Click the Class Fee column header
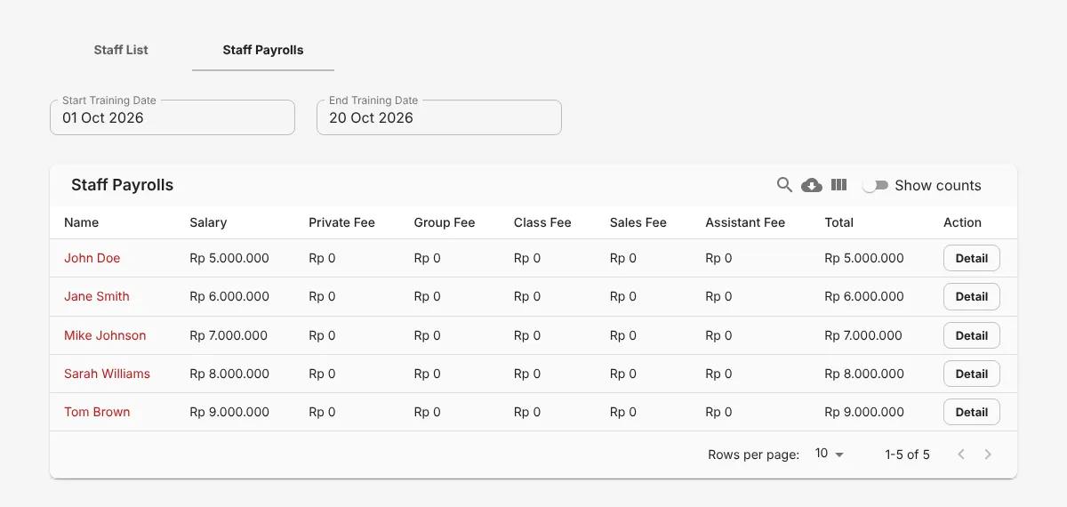 click(x=542, y=222)
